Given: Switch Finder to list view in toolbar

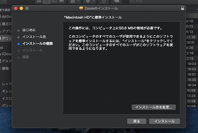Looking at the screenshot, I should [x=47, y=1].
